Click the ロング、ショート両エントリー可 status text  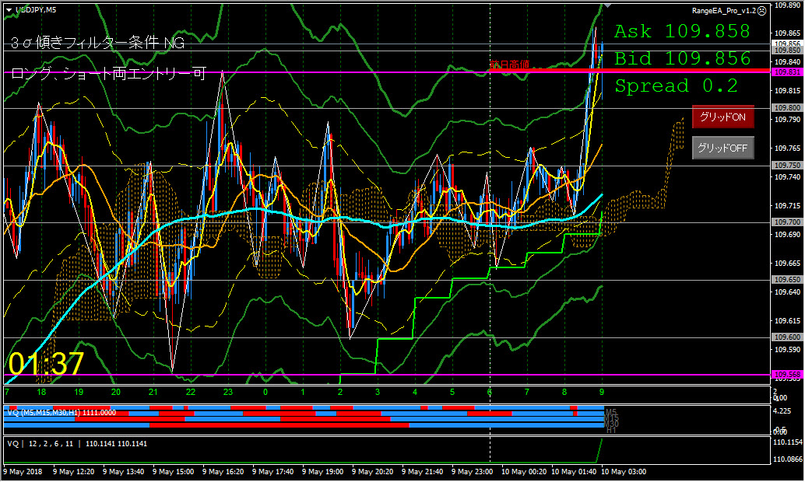click(108, 74)
